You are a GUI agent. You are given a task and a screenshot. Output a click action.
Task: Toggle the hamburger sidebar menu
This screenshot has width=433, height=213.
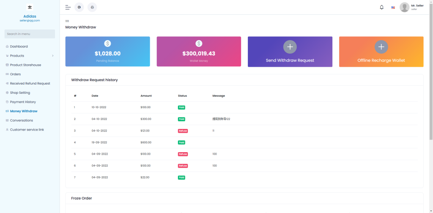pos(68,7)
